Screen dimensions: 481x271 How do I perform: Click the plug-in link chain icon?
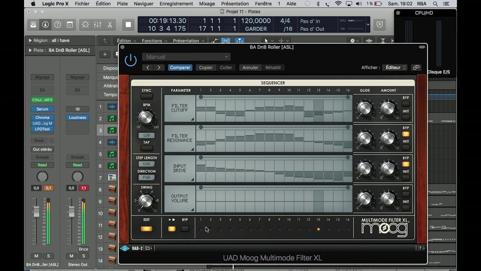[x=416, y=68]
